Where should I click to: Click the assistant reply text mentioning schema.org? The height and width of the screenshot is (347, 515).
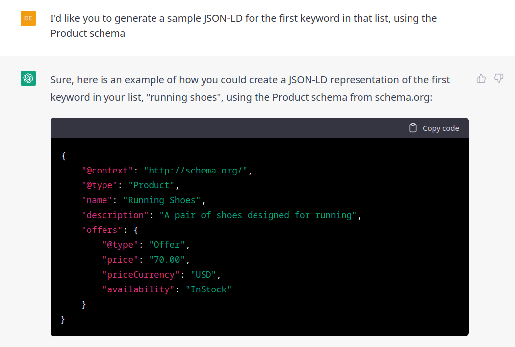(250, 88)
